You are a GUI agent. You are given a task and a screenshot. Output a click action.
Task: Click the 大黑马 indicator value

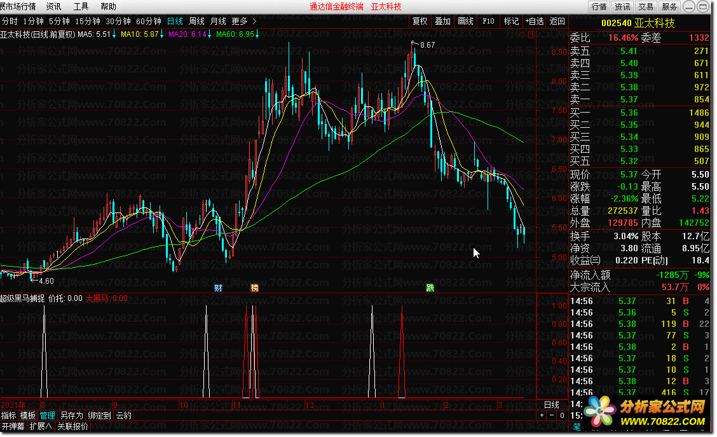tap(107, 298)
